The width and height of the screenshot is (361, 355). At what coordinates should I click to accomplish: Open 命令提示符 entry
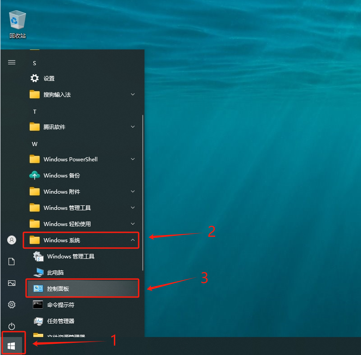pos(60,305)
